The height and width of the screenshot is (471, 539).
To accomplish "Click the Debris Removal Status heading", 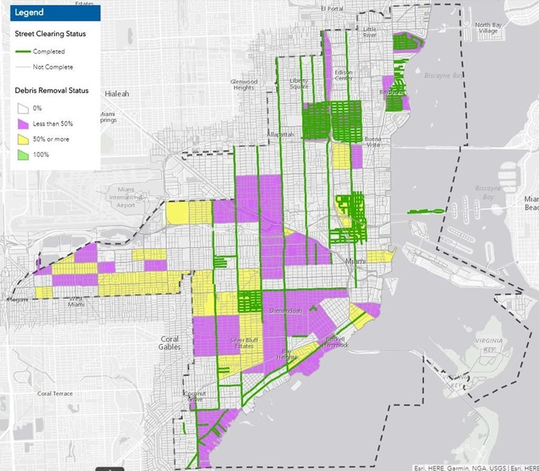I will coord(52,90).
